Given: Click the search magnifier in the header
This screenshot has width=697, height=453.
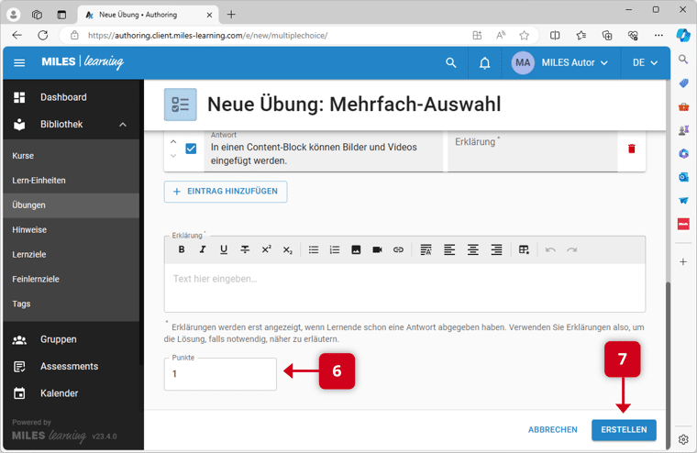Looking at the screenshot, I should [450, 63].
